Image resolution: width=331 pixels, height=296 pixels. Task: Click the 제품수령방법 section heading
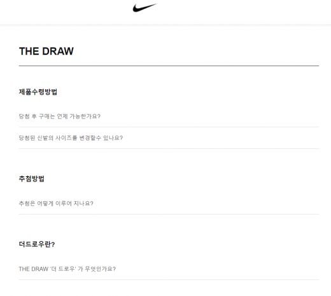pyautogui.click(x=38, y=92)
